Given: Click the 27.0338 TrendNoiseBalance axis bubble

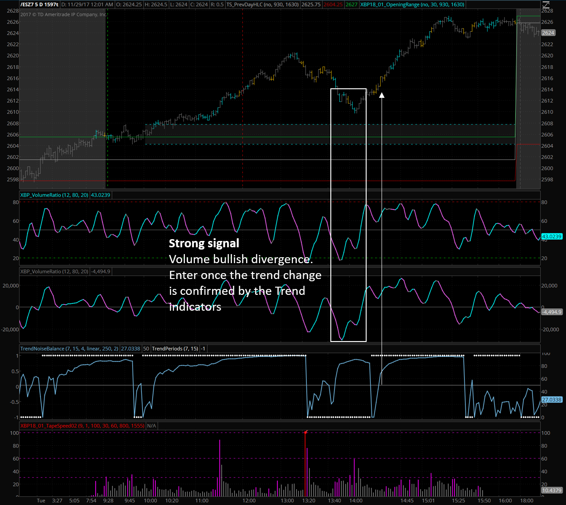Looking at the screenshot, I should (552, 400).
